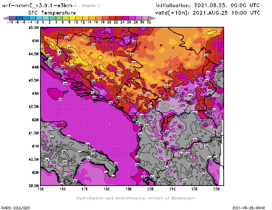Click the 32 label under the color legend
The image size is (272, 210).
pyautogui.click(x=149, y=22)
